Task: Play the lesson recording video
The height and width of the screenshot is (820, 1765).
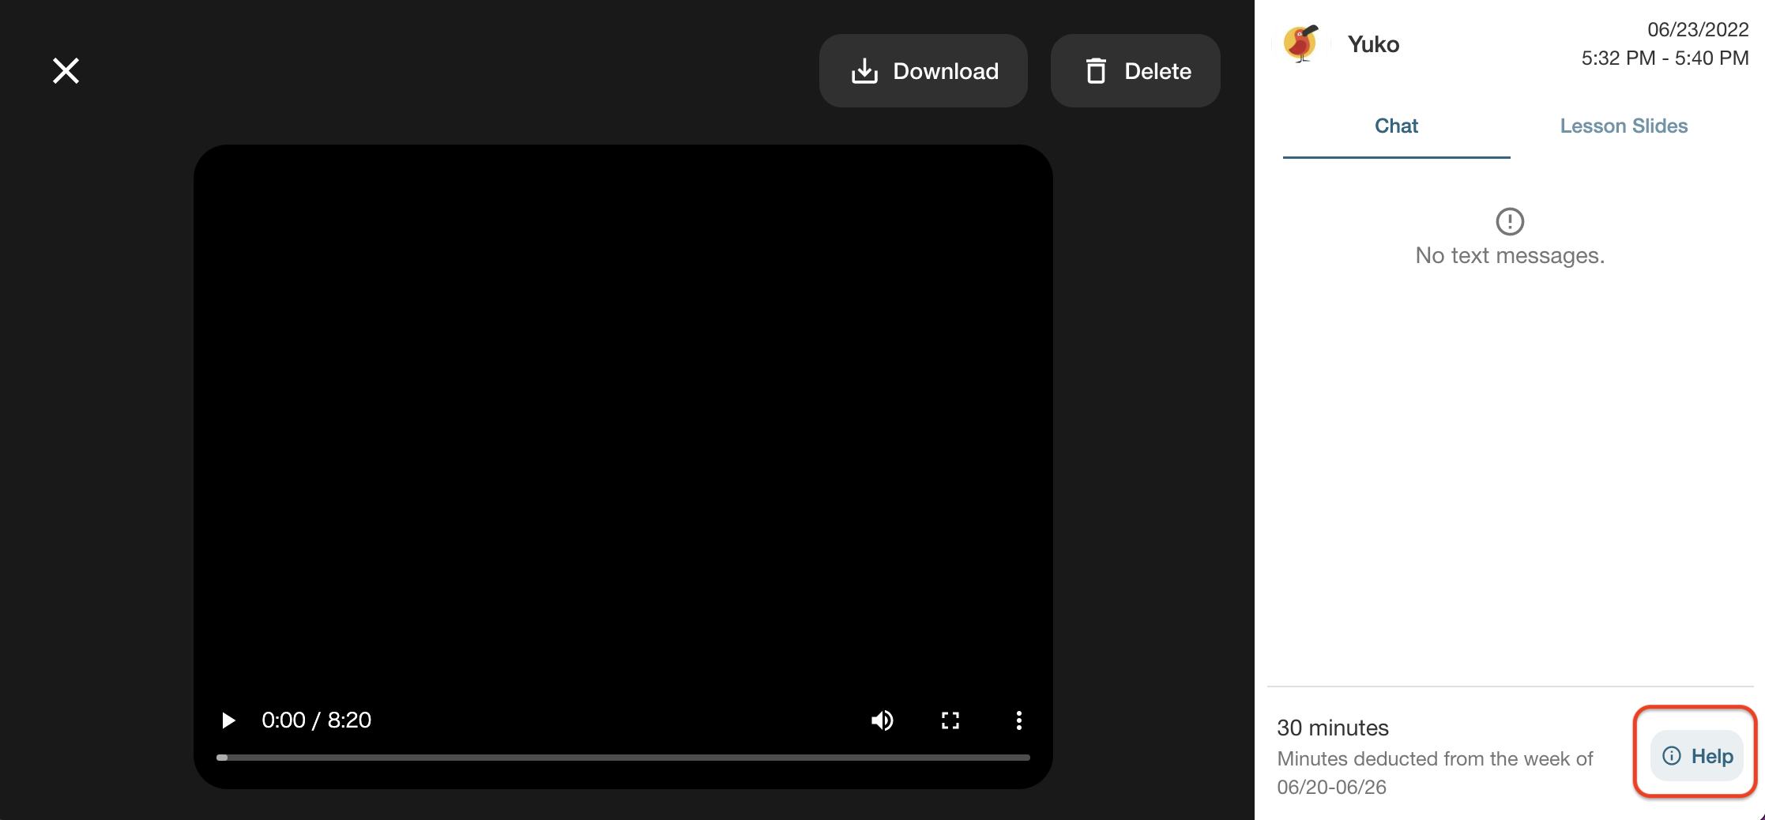Action: pyautogui.click(x=228, y=720)
